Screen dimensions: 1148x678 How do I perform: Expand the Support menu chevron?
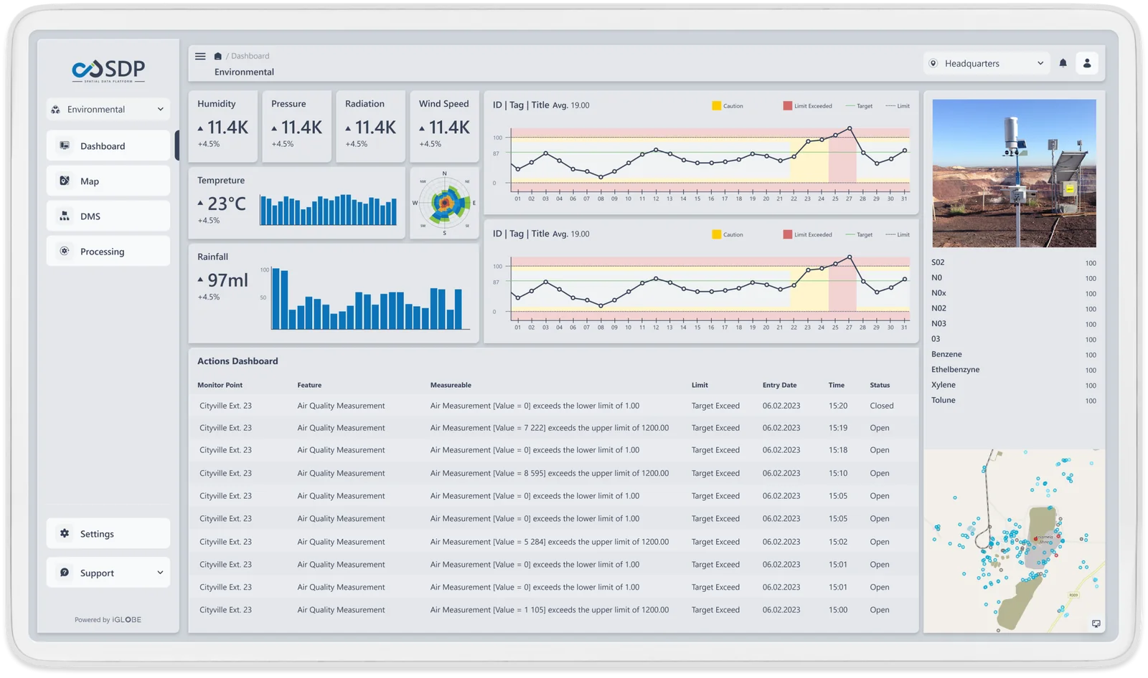[160, 573]
